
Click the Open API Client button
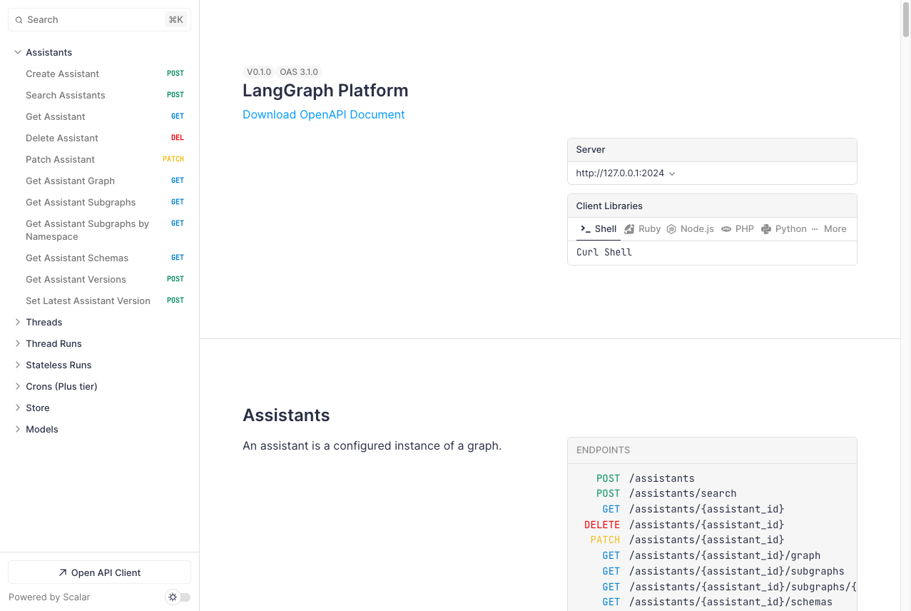click(x=99, y=572)
